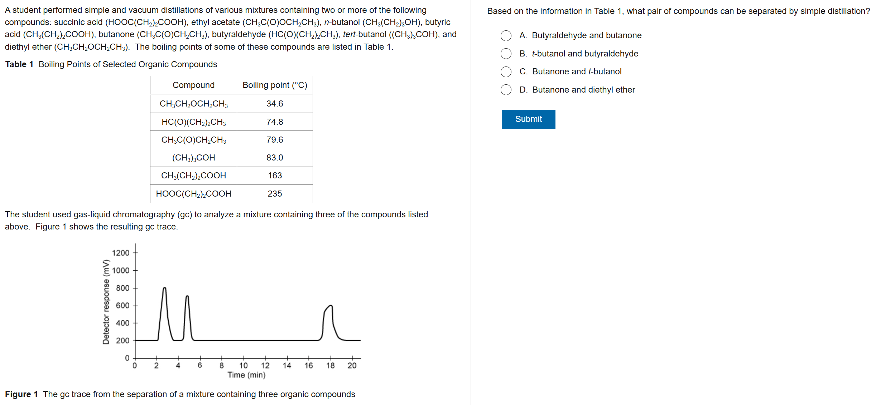
Task: Click the first gc peak near 3 minutes
Action: pos(164,290)
